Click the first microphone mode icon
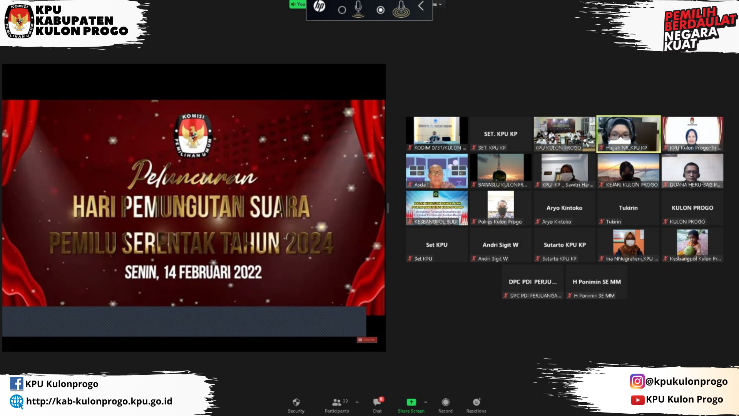Viewport: 739px width, 416px height. [x=358, y=9]
